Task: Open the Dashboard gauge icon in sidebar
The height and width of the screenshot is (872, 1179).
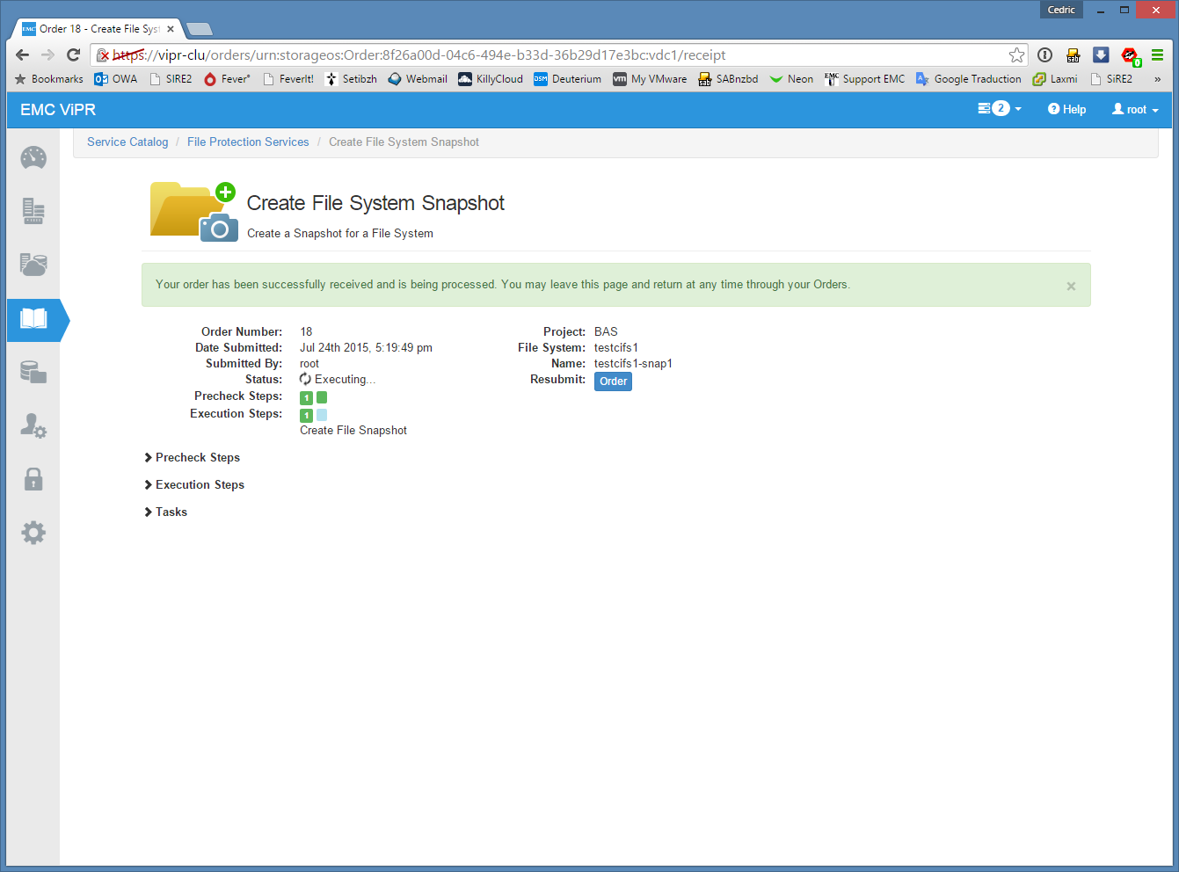Action: [33, 158]
